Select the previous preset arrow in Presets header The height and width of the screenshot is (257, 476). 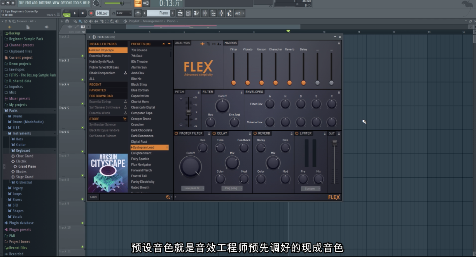(x=164, y=44)
